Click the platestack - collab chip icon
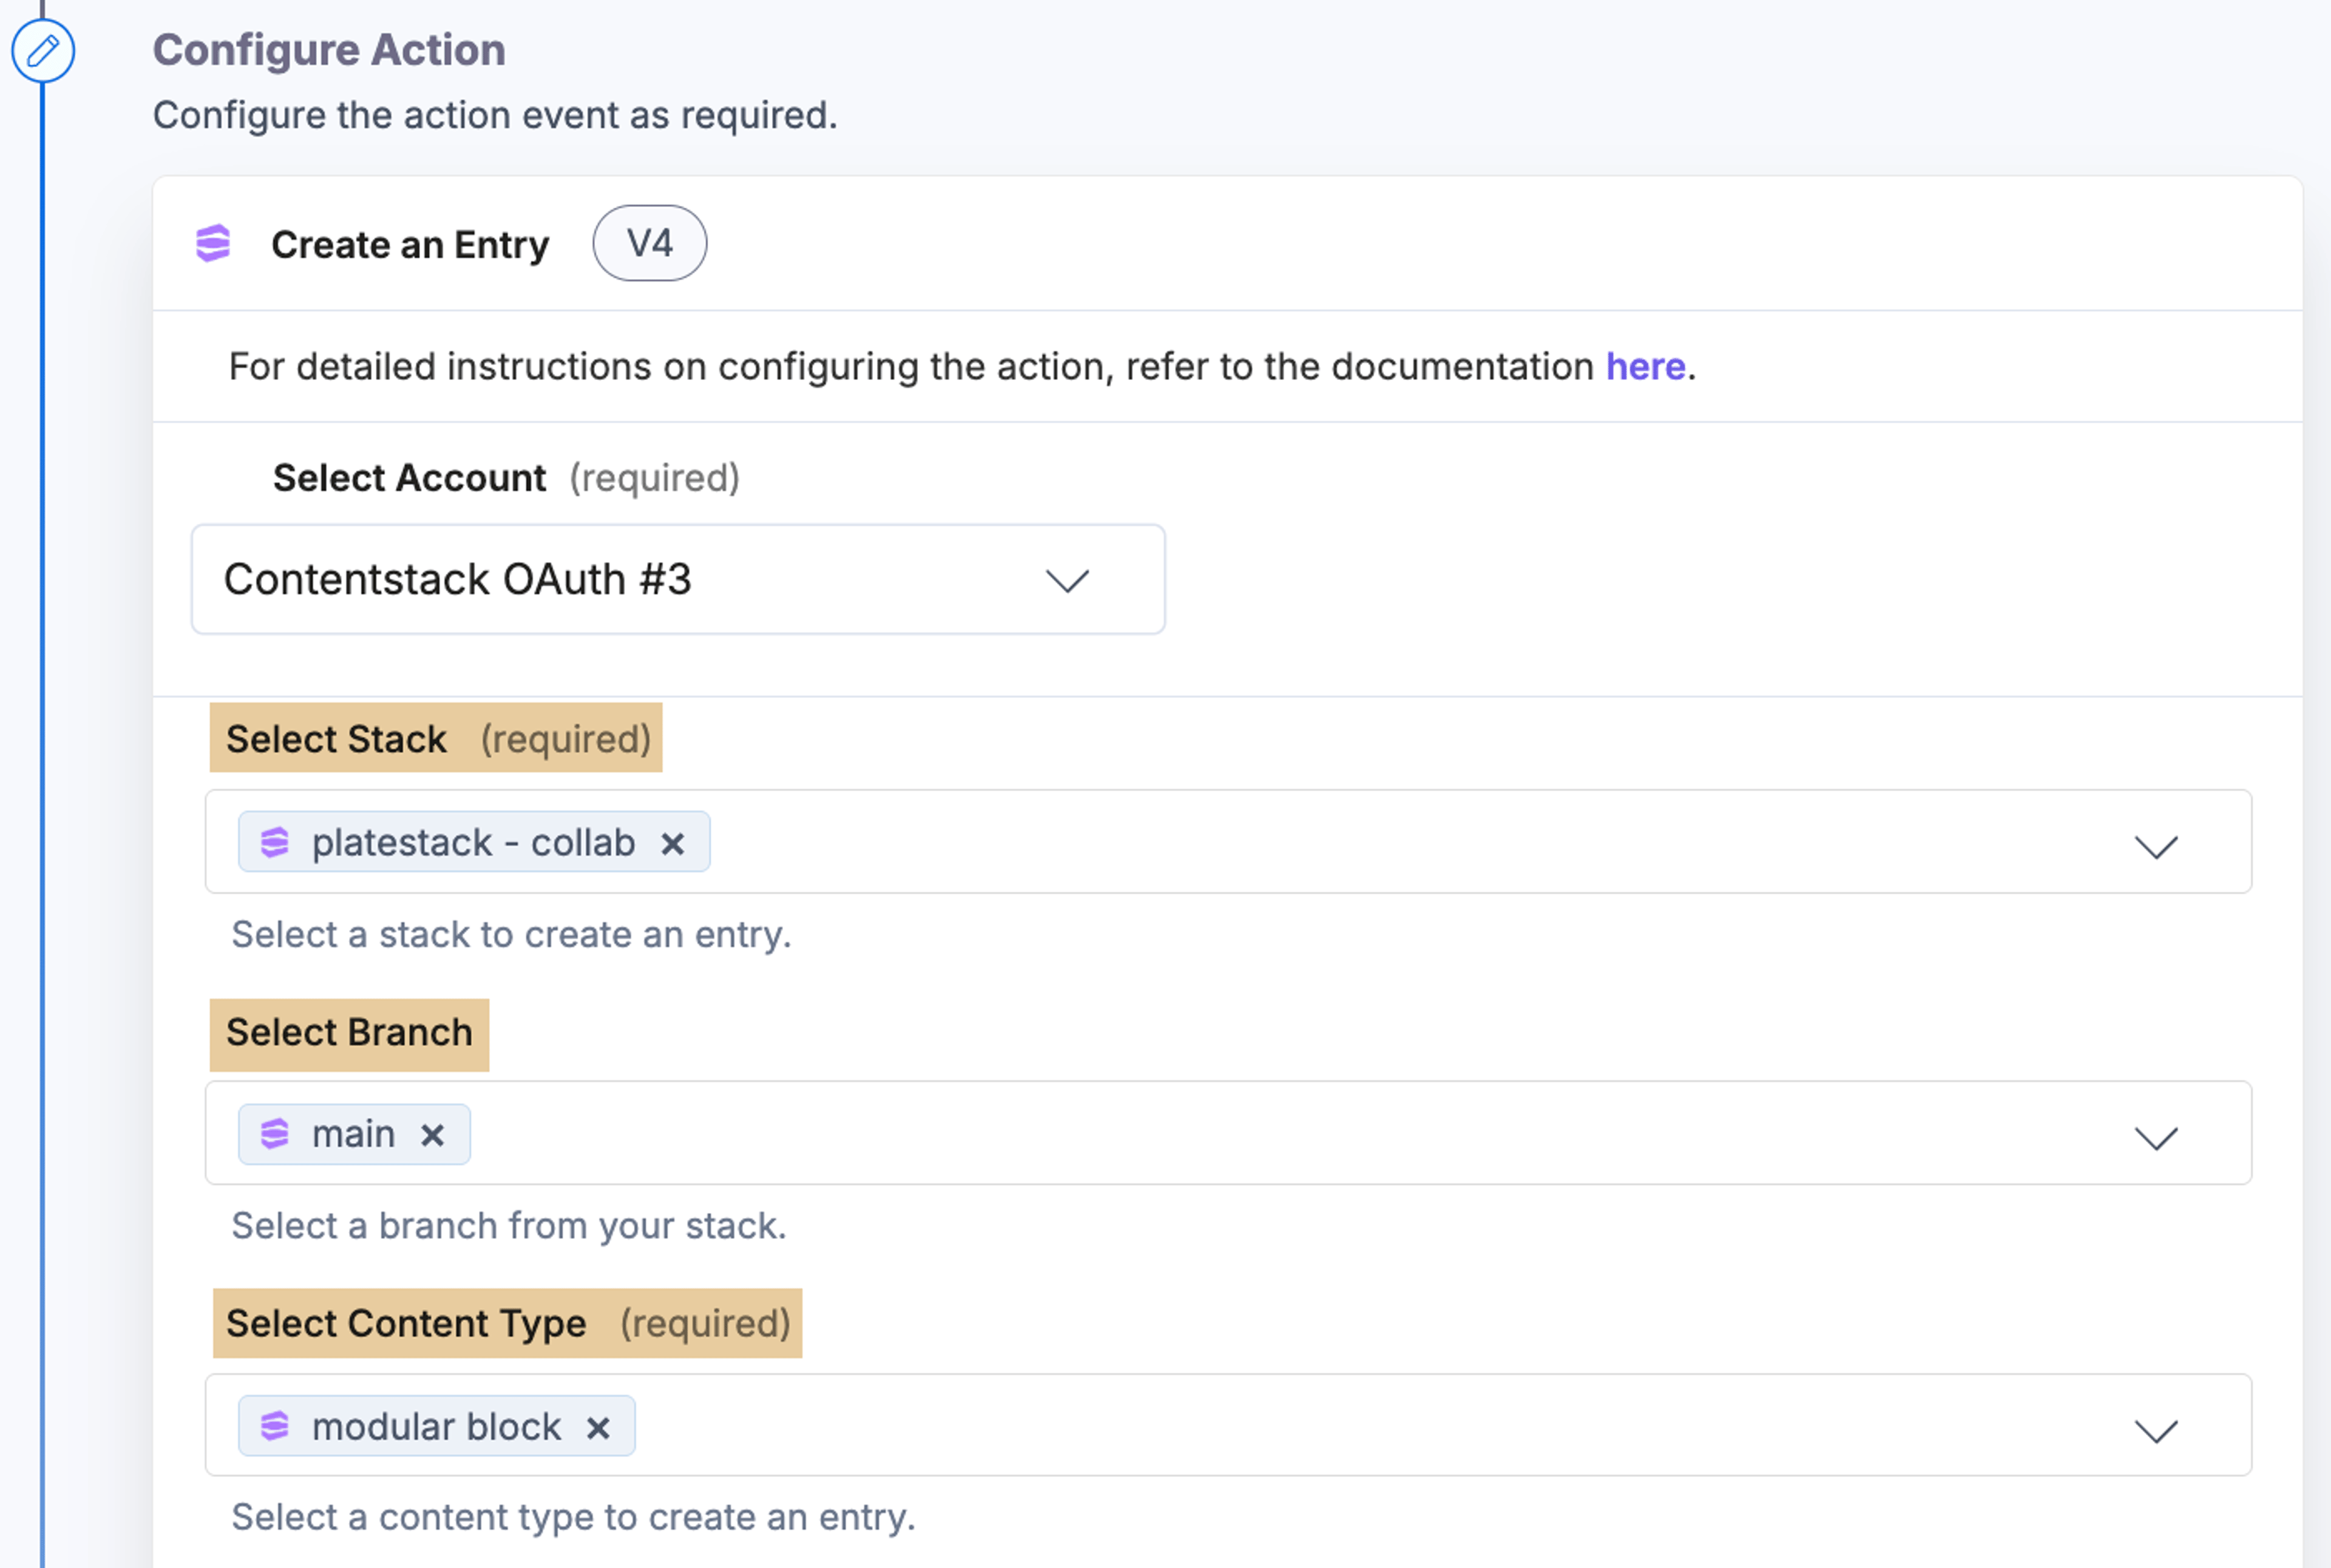Viewport: 2331px width, 1568px height. click(x=275, y=842)
